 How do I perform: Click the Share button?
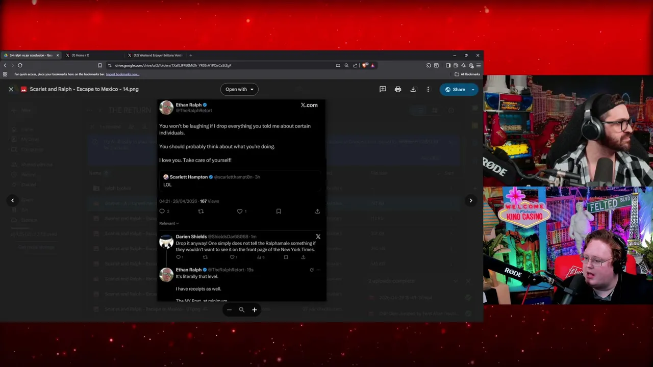454,90
